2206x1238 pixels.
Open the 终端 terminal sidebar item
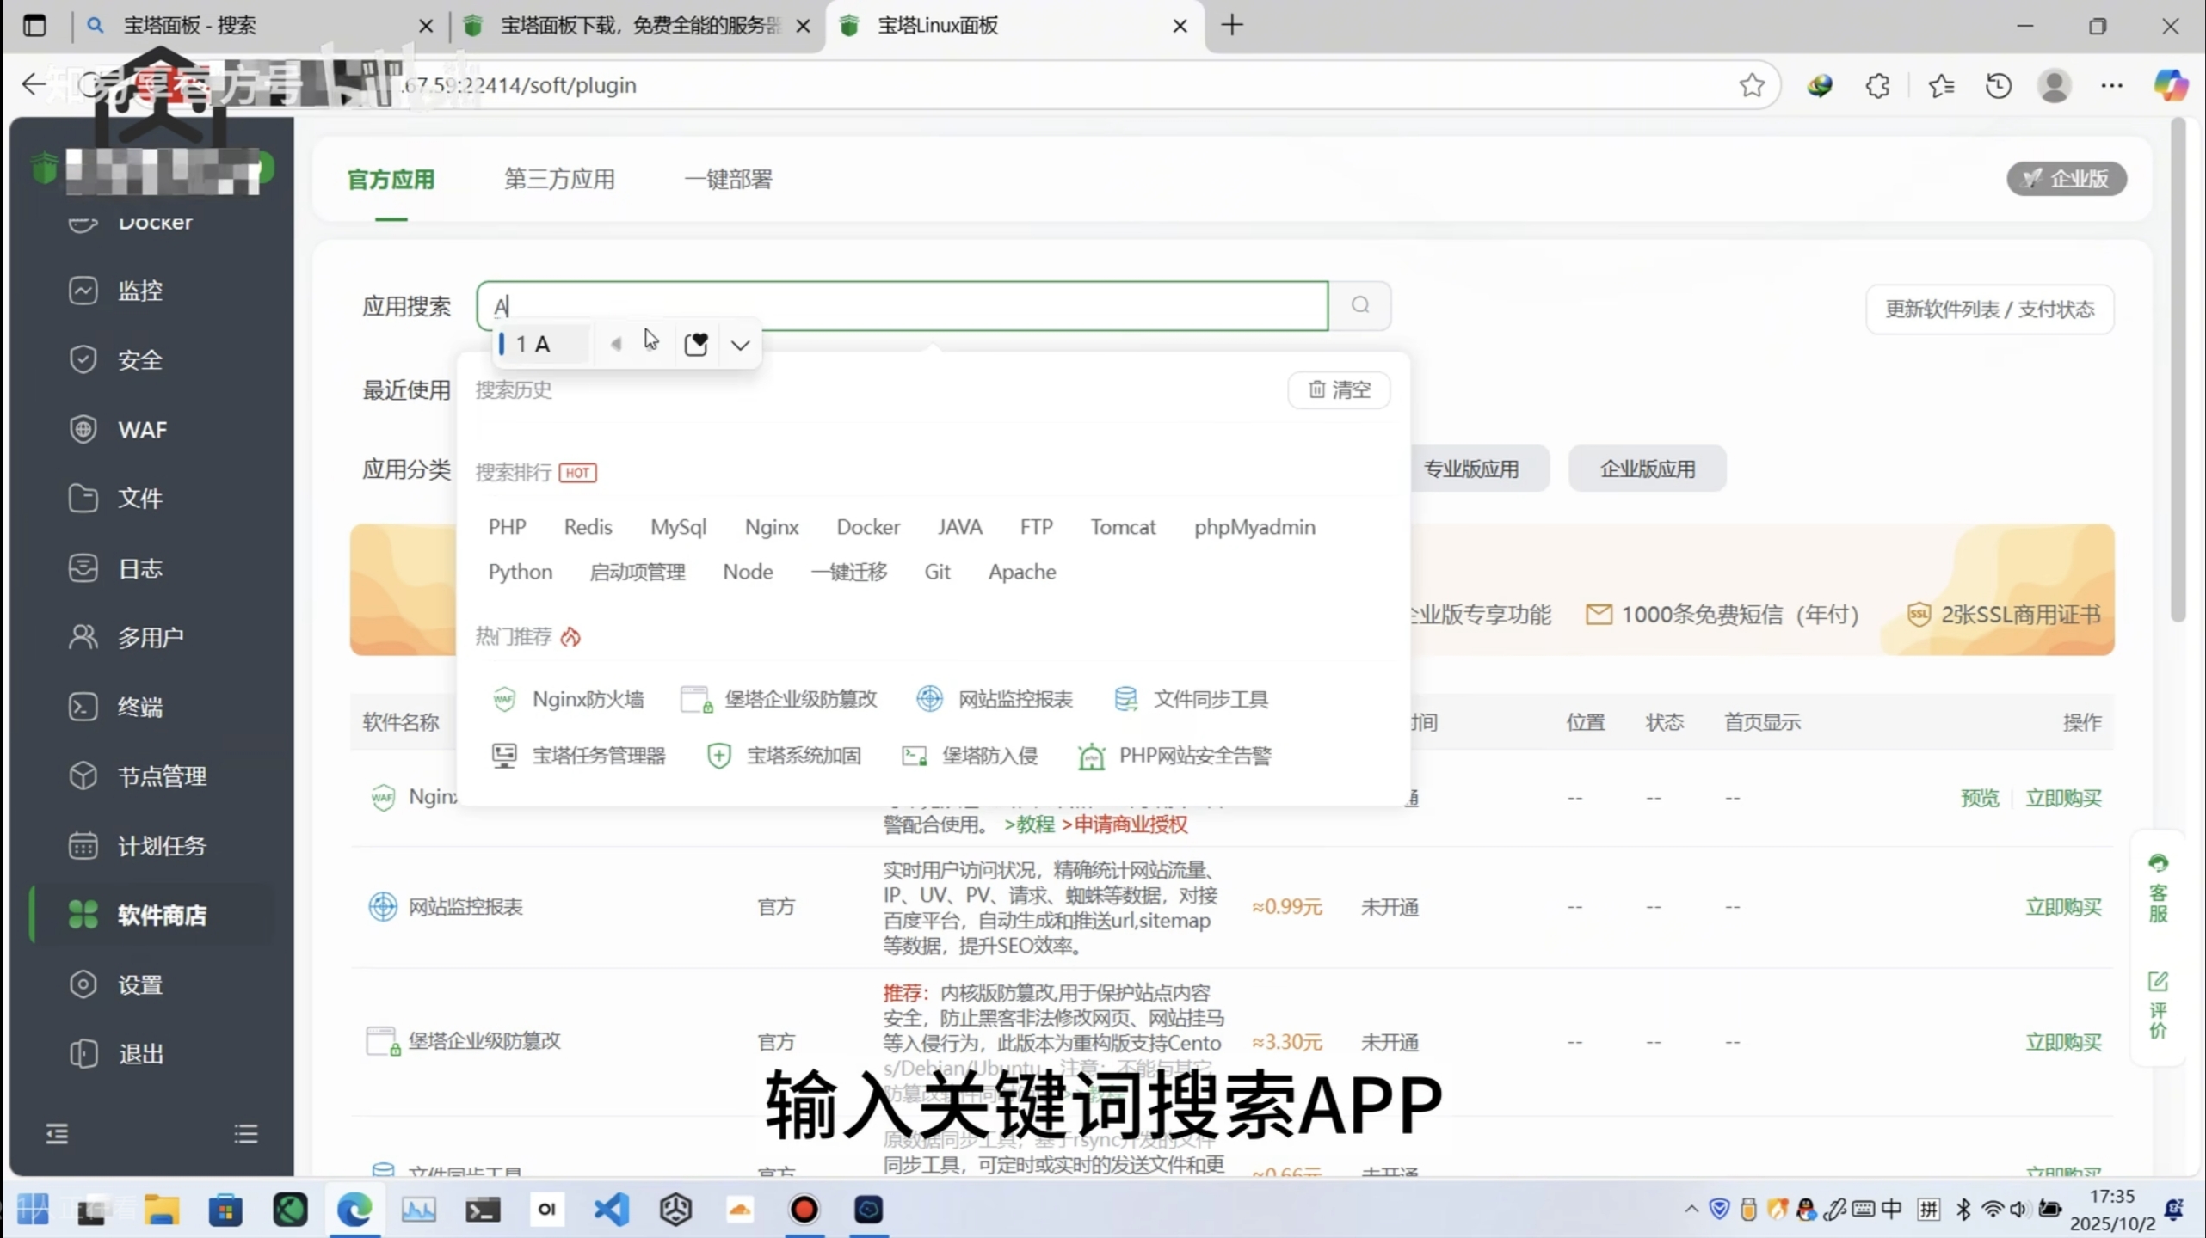tap(139, 707)
